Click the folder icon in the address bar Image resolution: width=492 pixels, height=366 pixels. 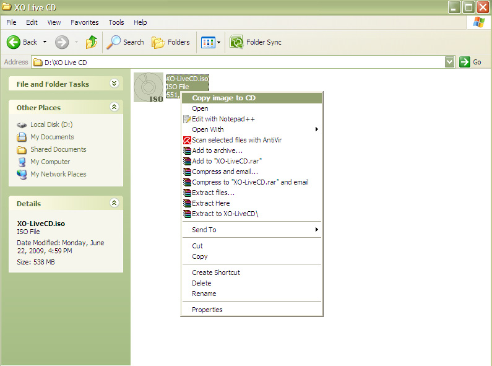click(x=38, y=63)
